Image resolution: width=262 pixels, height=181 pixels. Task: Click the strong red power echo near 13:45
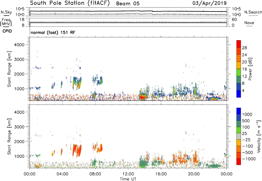(x=143, y=97)
